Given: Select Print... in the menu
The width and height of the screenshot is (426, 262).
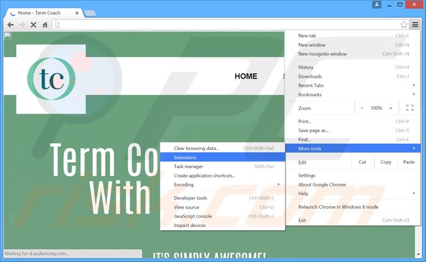Looking at the screenshot, I should tap(353, 121).
